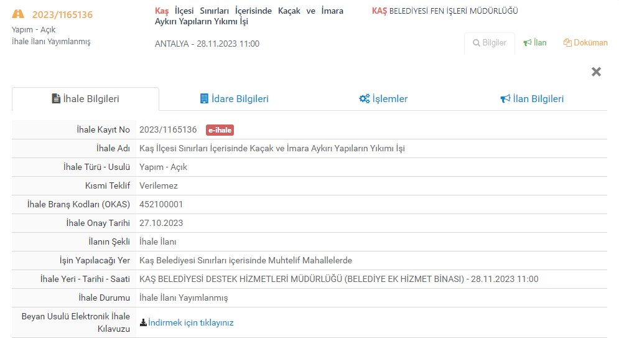619x338 pixels.
Task: Click the approval date 27.10.2023
Action: (x=161, y=223)
